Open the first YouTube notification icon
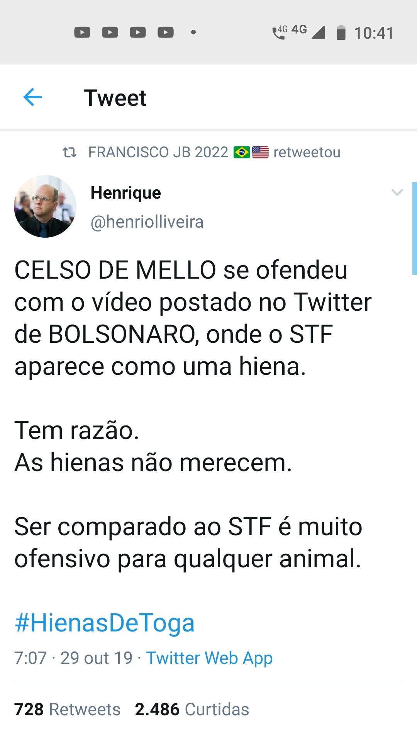Image resolution: width=417 pixels, height=730 pixels. click(x=82, y=32)
